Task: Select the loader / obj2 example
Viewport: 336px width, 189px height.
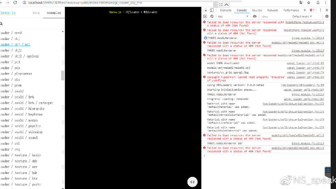Action: [x=11, y=50]
